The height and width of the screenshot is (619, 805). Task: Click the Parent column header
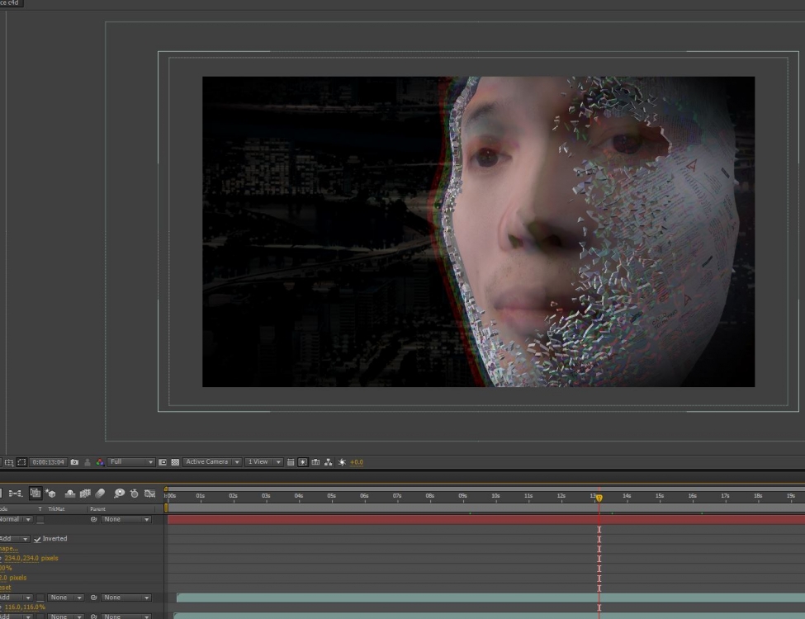click(x=97, y=509)
